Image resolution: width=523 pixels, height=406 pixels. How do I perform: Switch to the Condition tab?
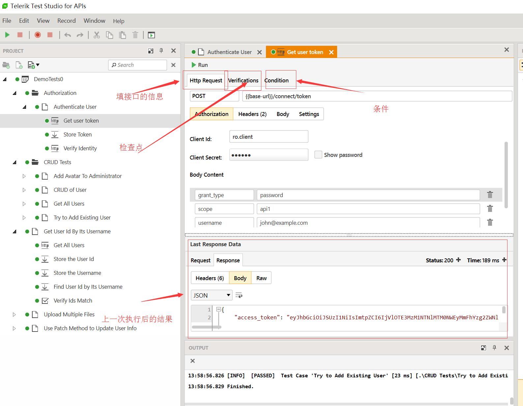[276, 80]
